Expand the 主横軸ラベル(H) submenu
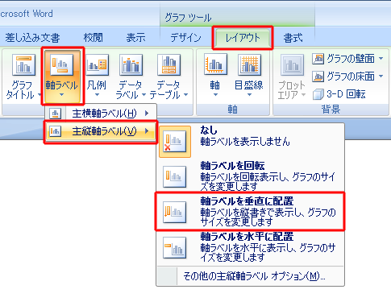Viewport: 391px width, 306px height. click(100, 114)
